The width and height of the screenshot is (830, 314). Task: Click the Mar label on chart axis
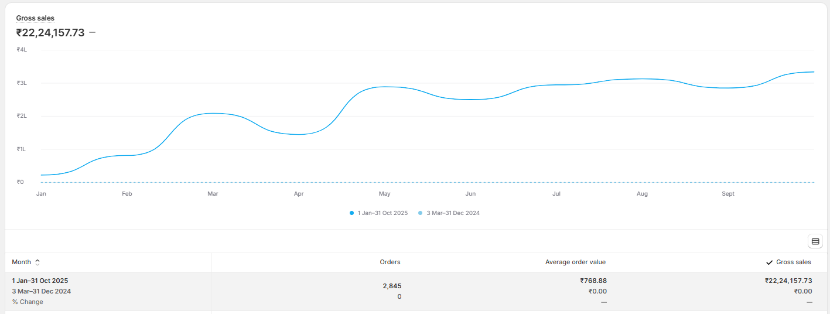click(213, 194)
